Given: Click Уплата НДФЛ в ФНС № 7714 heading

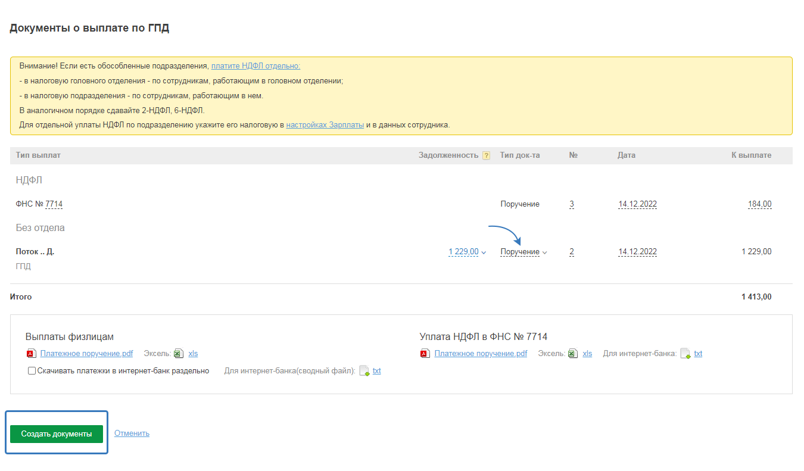Looking at the screenshot, I should click(x=484, y=337).
